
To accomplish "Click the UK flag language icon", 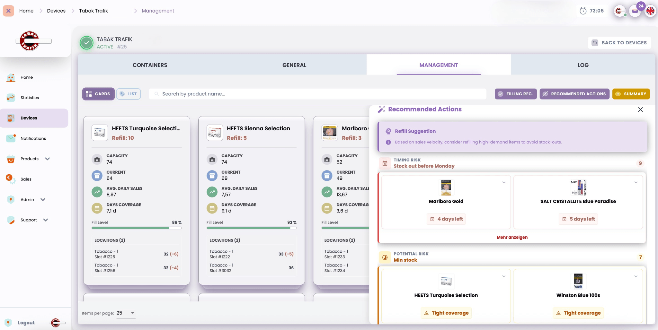I will tap(650, 11).
